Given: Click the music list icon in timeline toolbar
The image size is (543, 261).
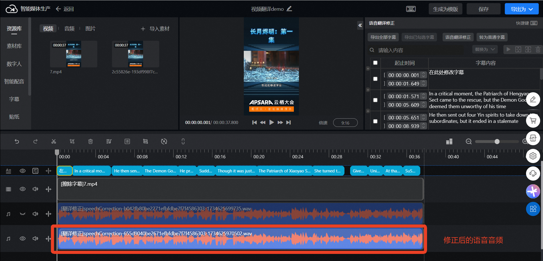Looking at the screenshot, I should coord(109,141).
